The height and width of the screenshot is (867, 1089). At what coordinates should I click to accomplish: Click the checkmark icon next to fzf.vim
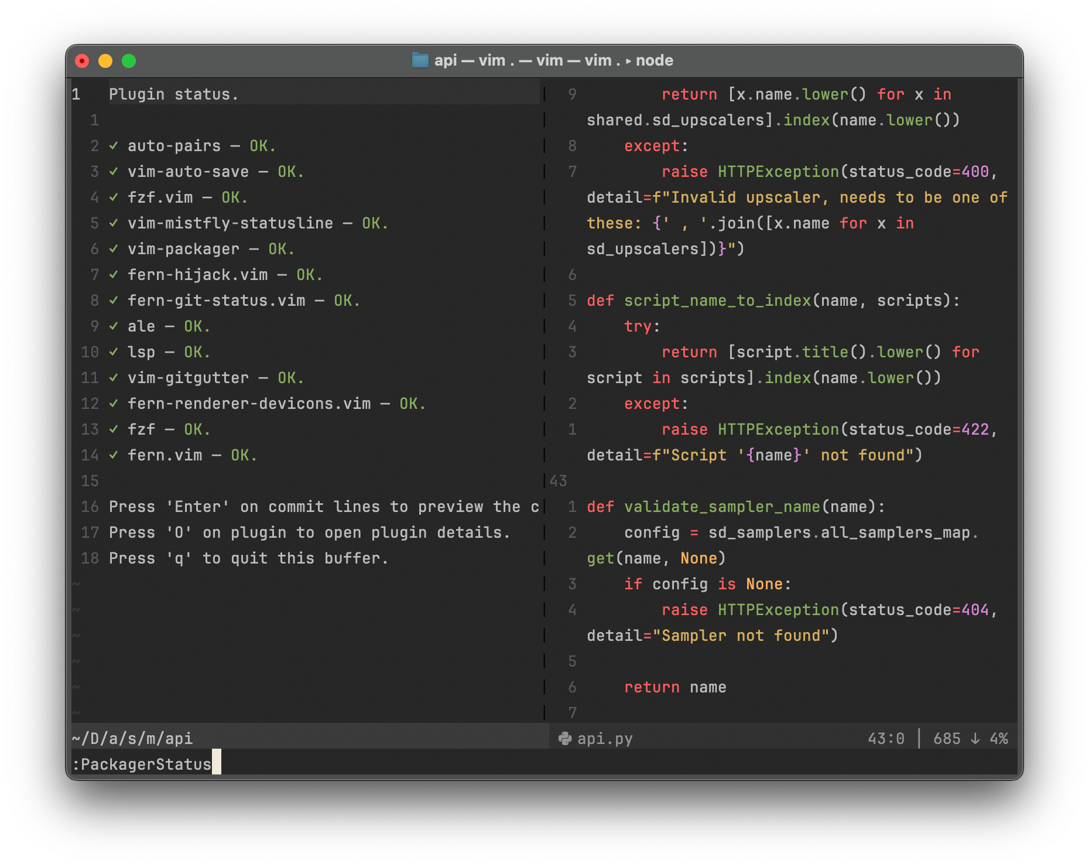point(114,197)
